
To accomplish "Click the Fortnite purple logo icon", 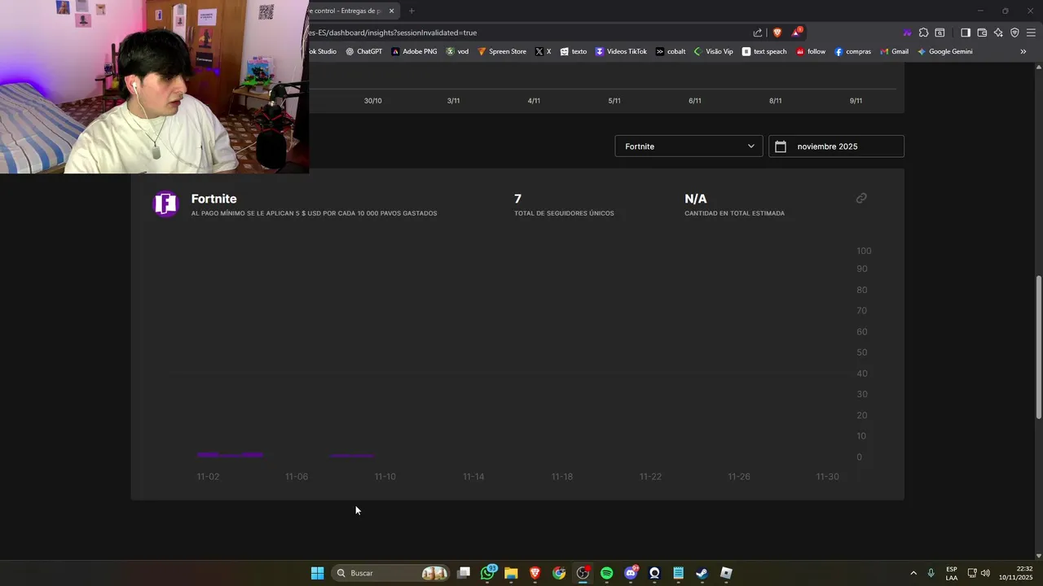I will point(166,203).
